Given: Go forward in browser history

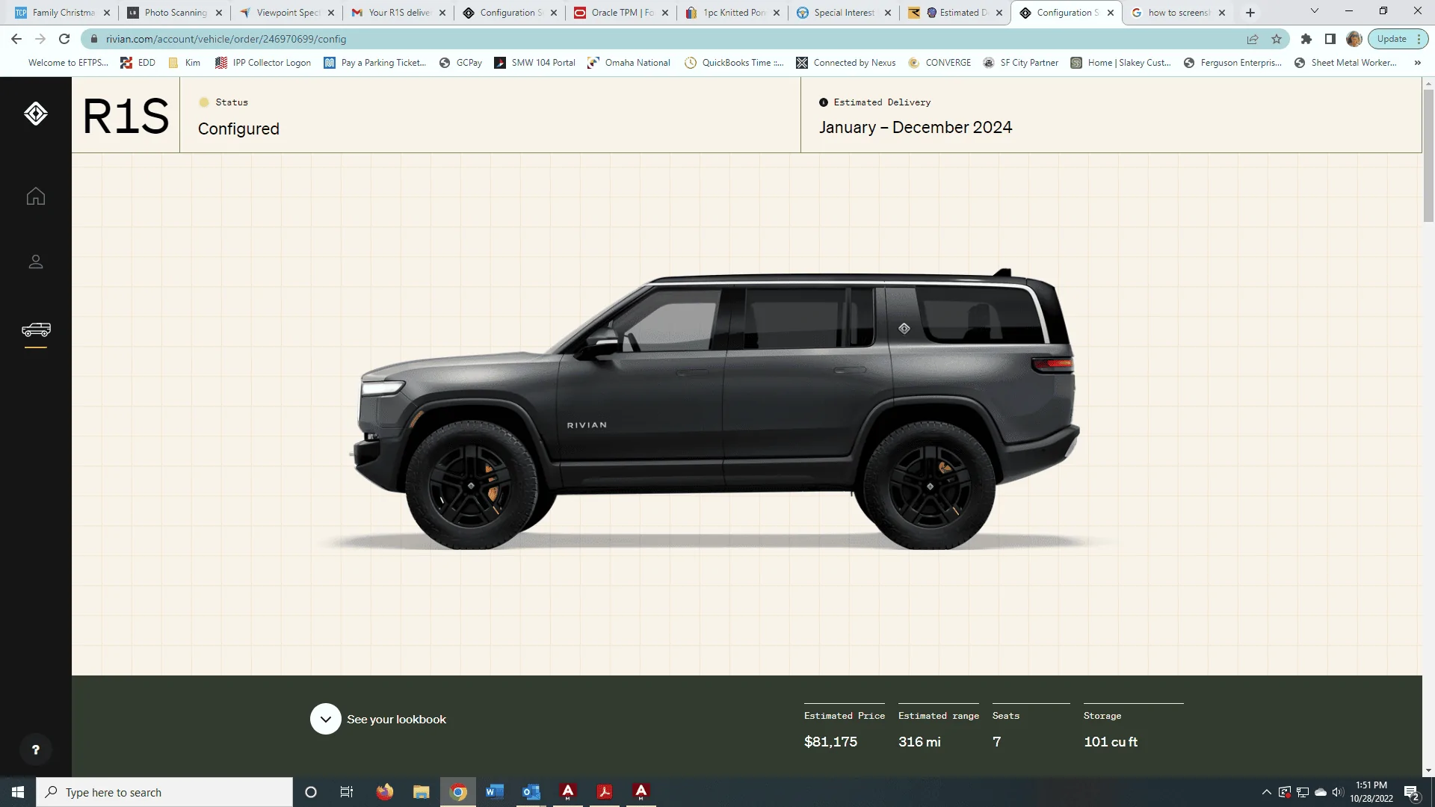Looking at the screenshot, I should [x=40, y=39].
